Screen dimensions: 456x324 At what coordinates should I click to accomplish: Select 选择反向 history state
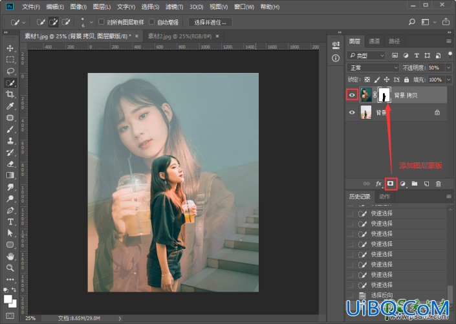396,295
